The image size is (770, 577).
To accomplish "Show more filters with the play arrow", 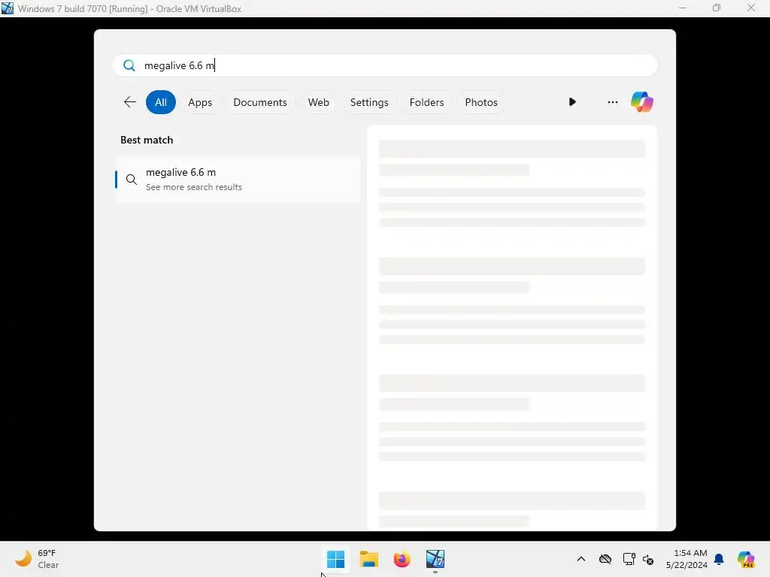I will tap(572, 102).
